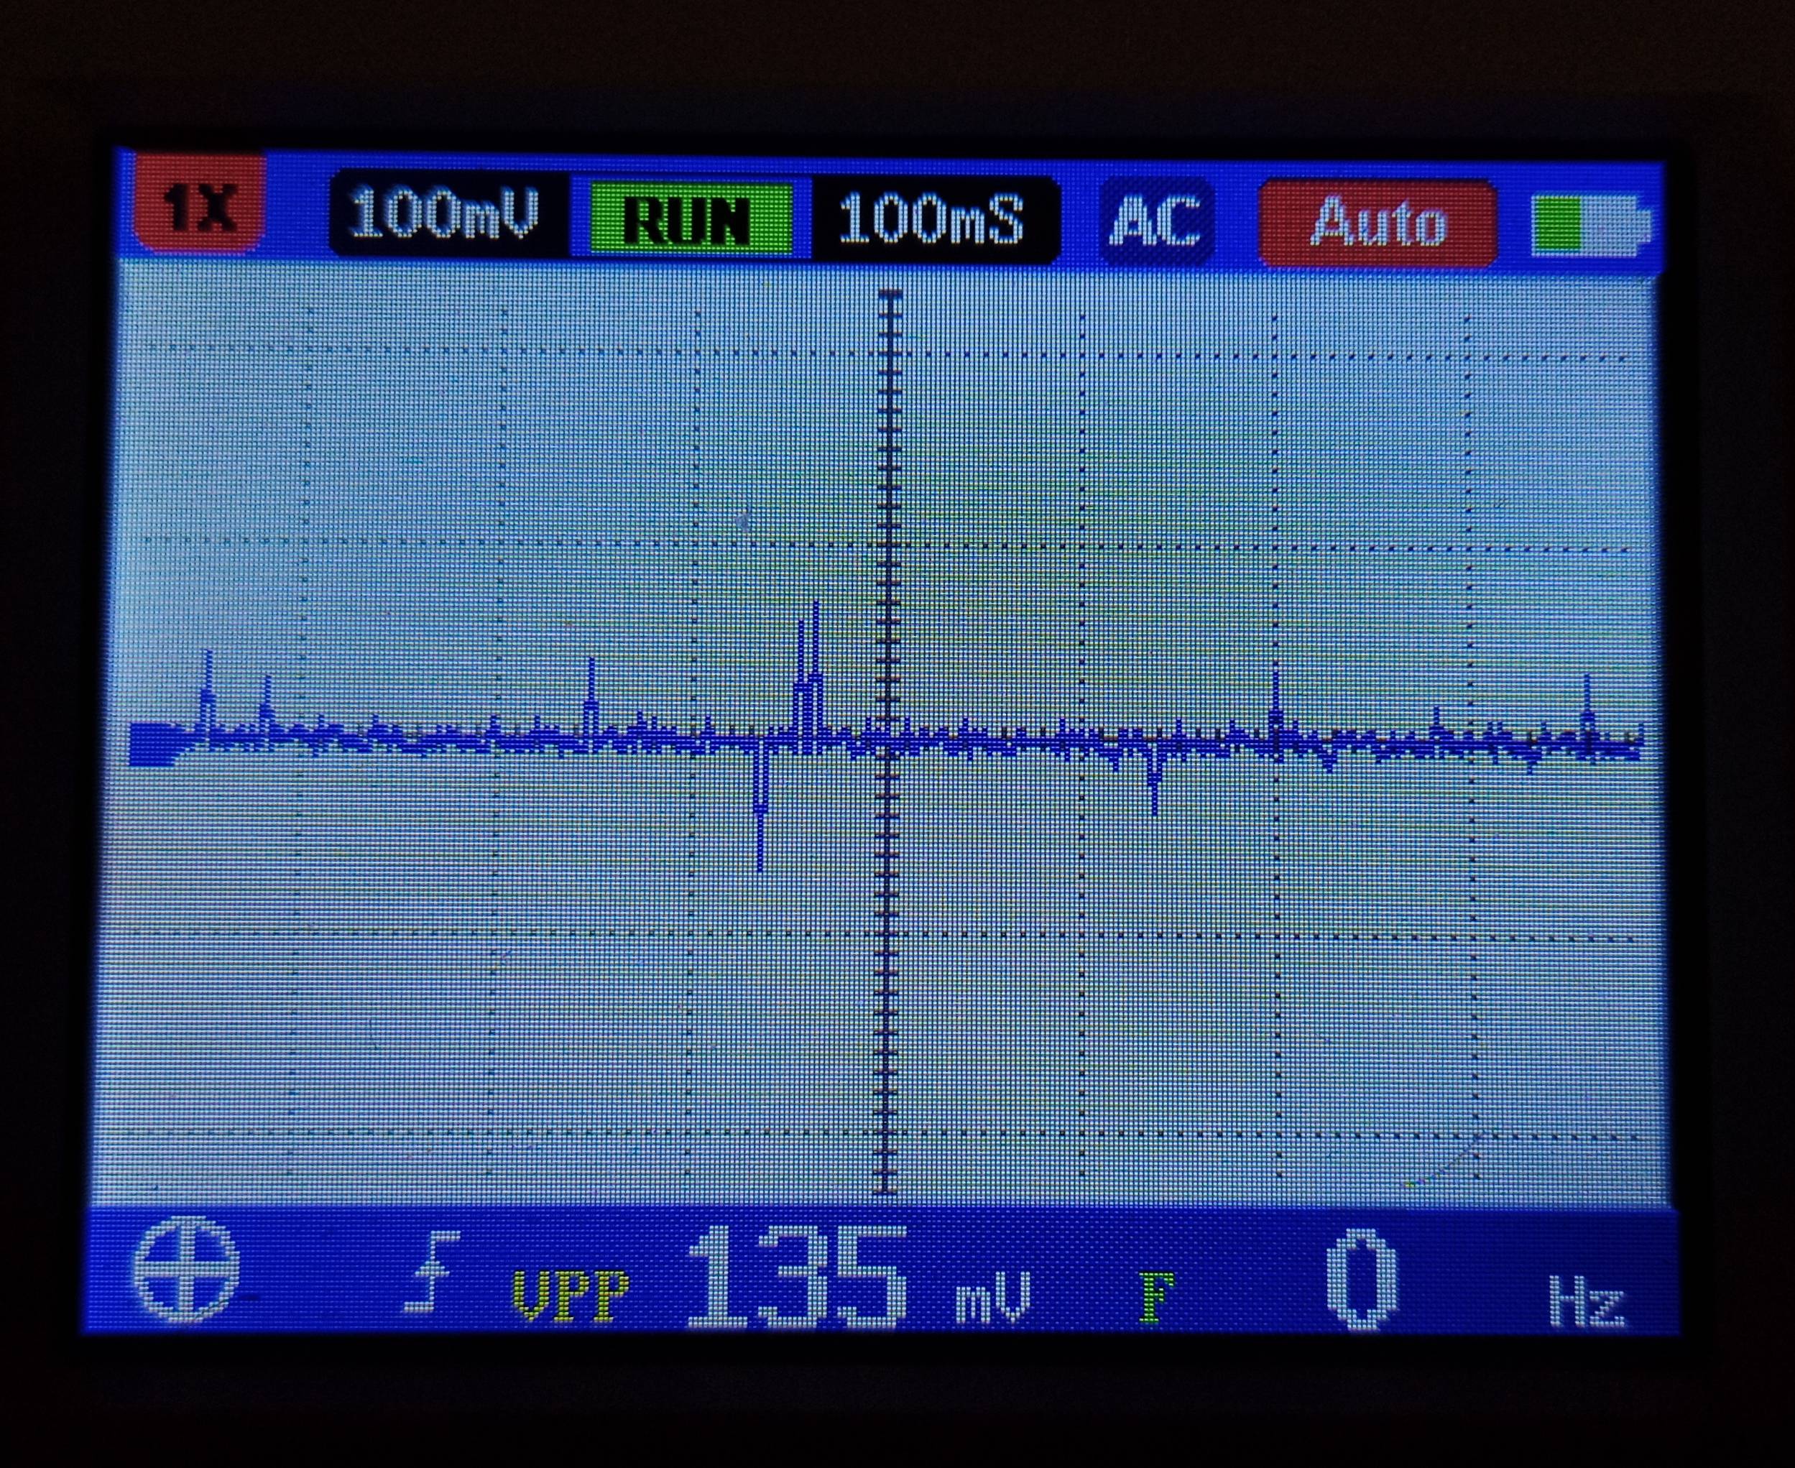The image size is (1795, 1468).
Task: Change the Auto trigger mode
Action: (1378, 224)
